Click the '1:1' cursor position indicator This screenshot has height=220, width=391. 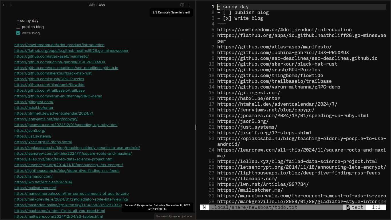[376, 207]
